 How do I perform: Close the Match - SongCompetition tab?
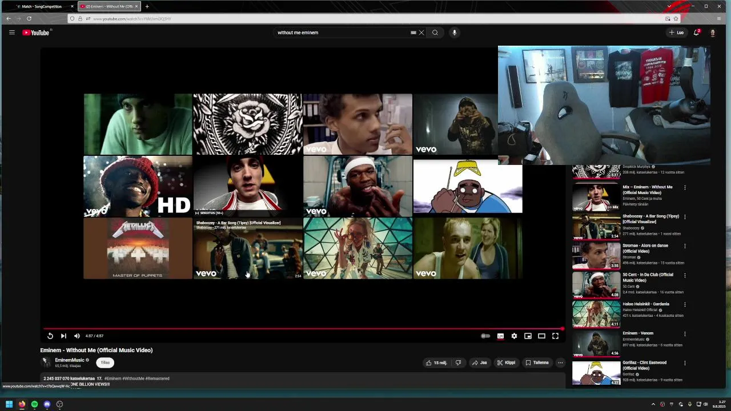click(x=72, y=6)
